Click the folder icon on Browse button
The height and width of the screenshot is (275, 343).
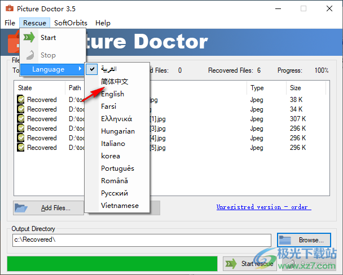coord(285,240)
